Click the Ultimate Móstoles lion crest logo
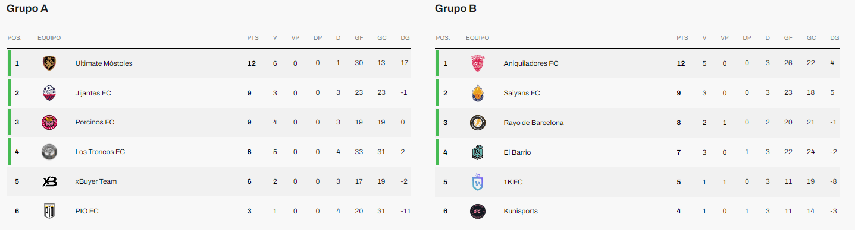The height and width of the screenshot is (230, 855). click(49, 63)
